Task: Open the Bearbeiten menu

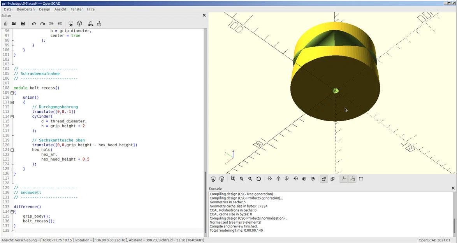Action: [x=26, y=9]
